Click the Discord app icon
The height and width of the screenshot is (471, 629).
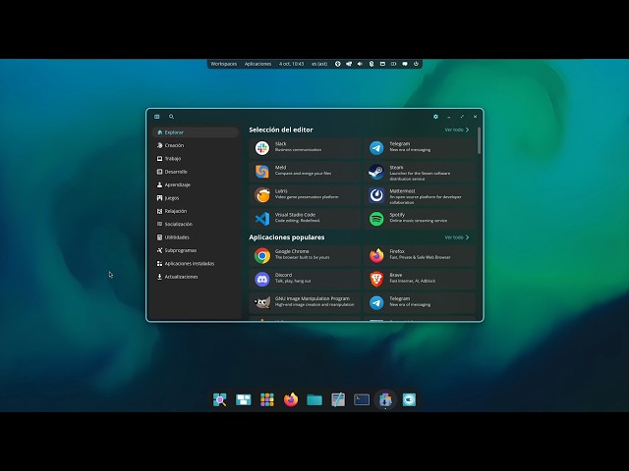click(x=262, y=279)
